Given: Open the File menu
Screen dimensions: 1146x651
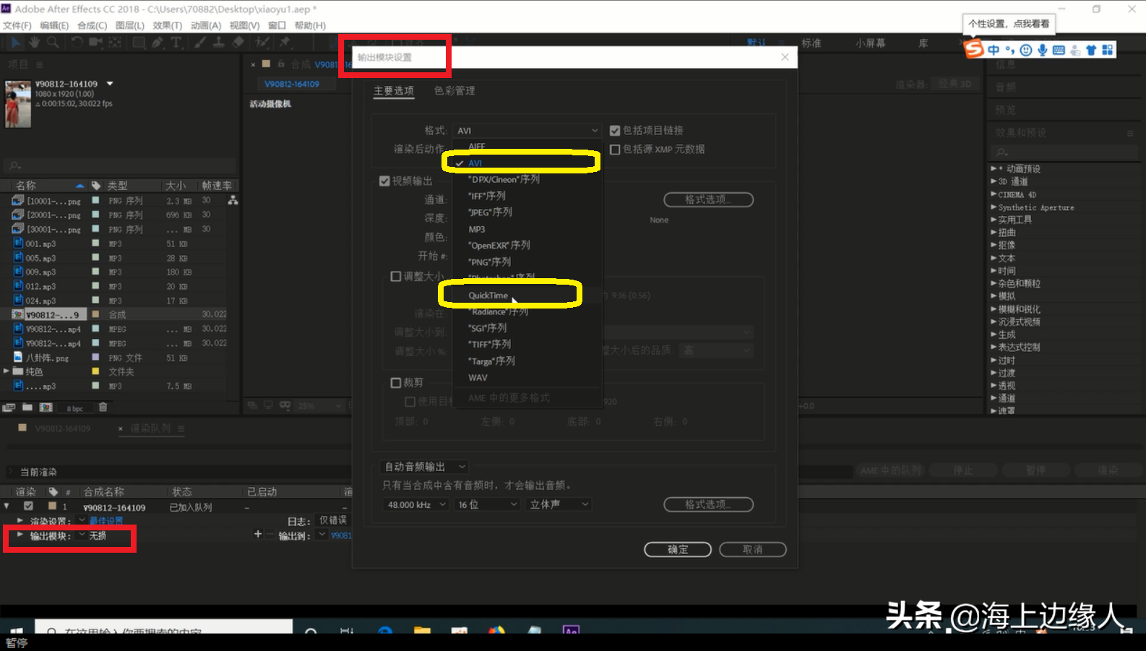Looking at the screenshot, I should click(x=17, y=25).
